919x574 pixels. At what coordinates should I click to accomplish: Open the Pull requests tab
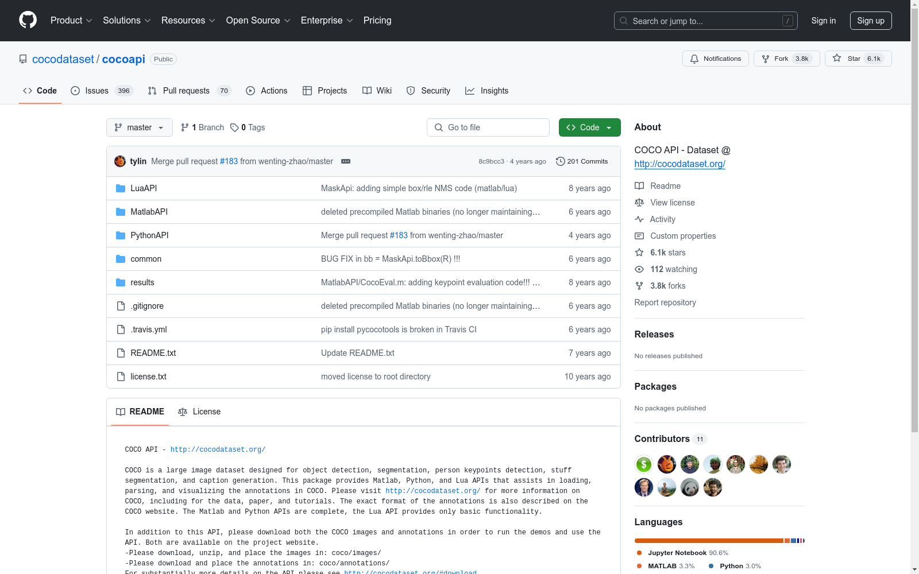[x=189, y=91]
